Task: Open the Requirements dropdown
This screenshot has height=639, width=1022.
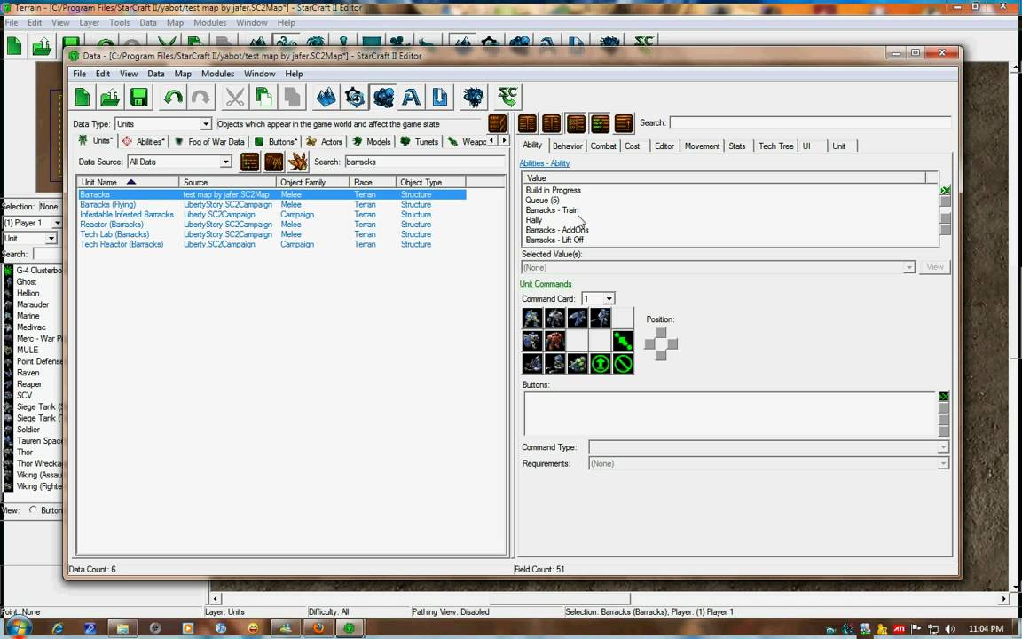Action: [768, 463]
